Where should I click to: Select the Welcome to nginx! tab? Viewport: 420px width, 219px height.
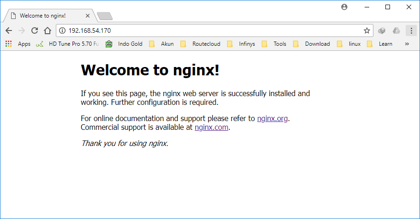coord(43,16)
